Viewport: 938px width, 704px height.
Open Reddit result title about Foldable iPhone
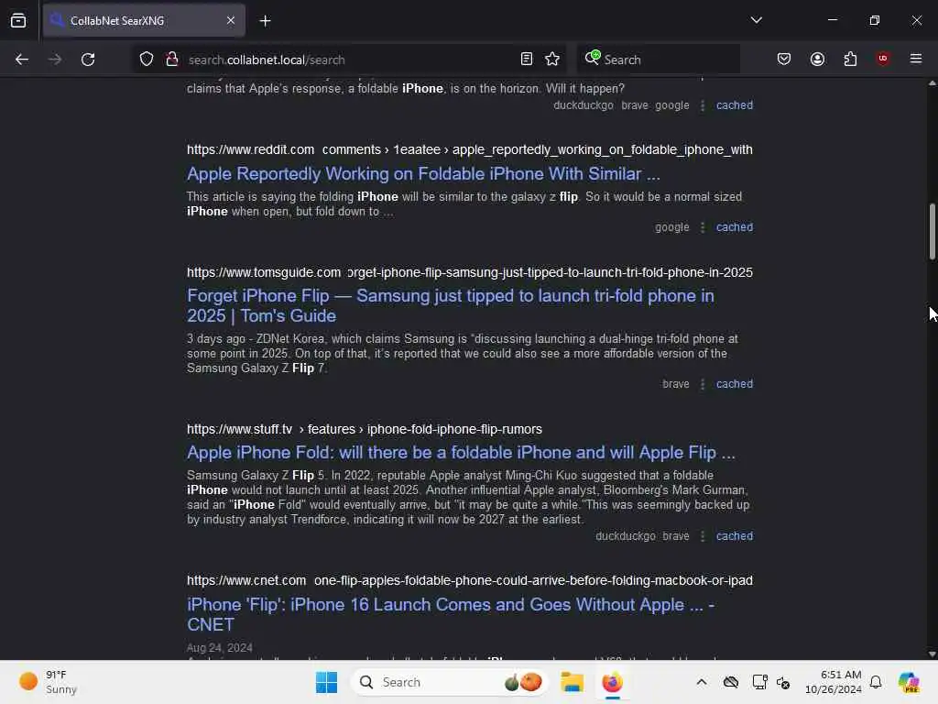click(x=423, y=173)
